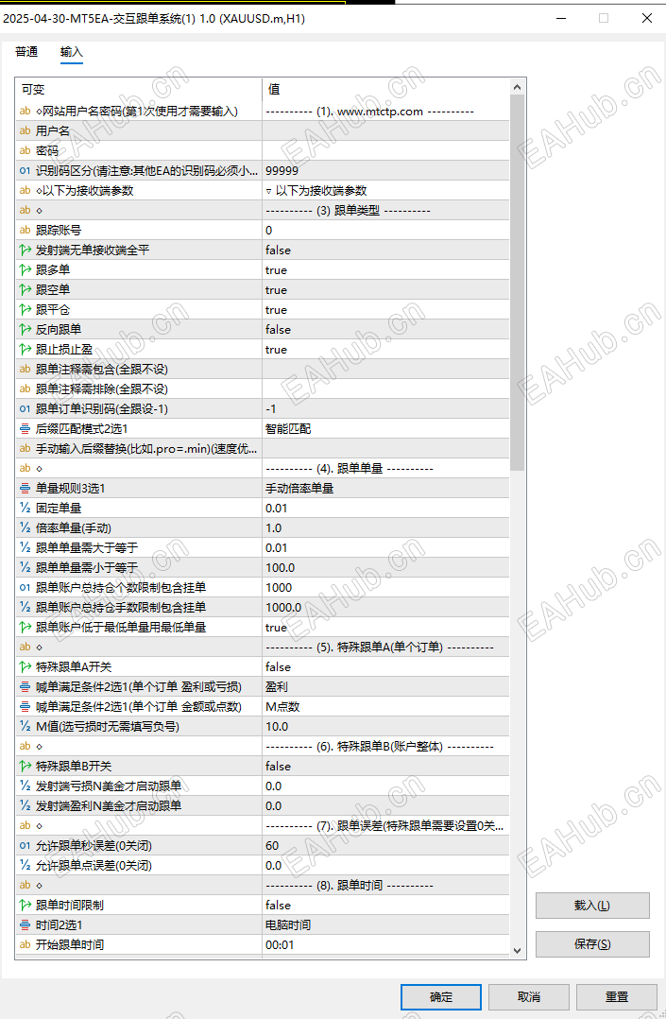Screen dimensions: 666x1019
Task: Close the EA settings dialog window
Action: [x=646, y=18]
